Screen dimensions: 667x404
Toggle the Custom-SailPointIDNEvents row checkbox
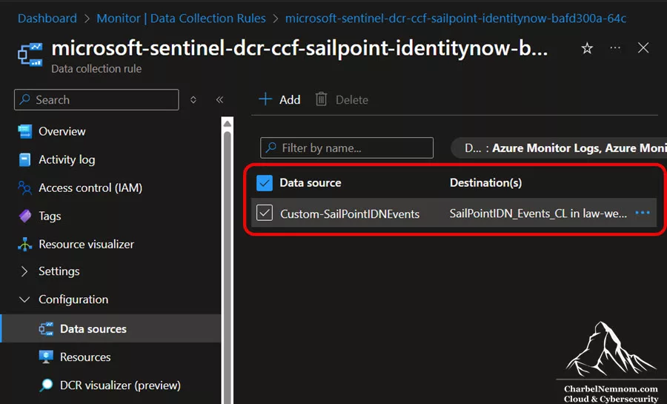click(265, 212)
